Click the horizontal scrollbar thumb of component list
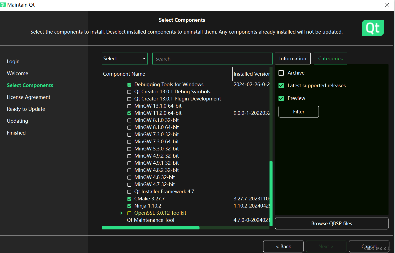The image size is (395, 253). (151, 228)
